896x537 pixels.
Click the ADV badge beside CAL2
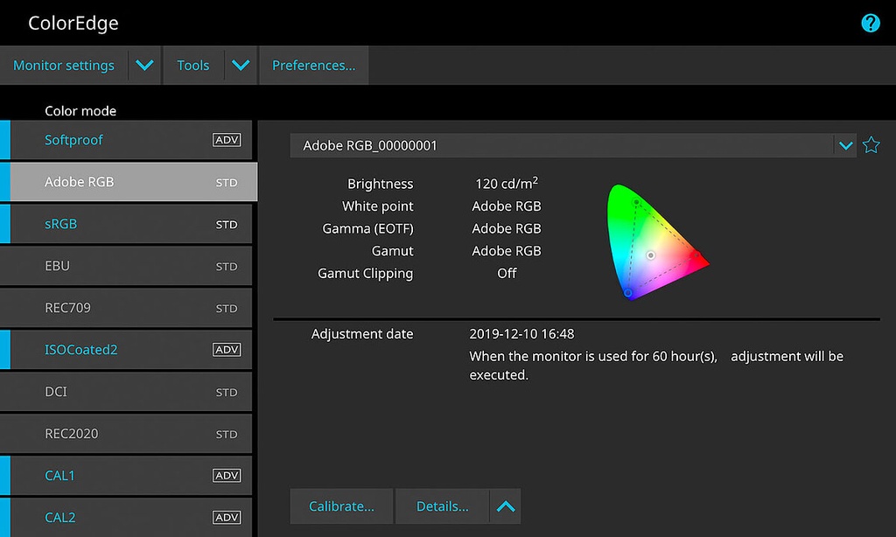tap(227, 517)
